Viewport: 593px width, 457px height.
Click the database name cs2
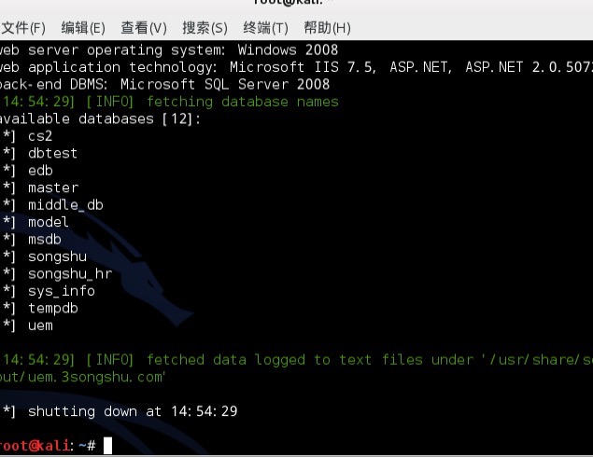[x=40, y=136]
